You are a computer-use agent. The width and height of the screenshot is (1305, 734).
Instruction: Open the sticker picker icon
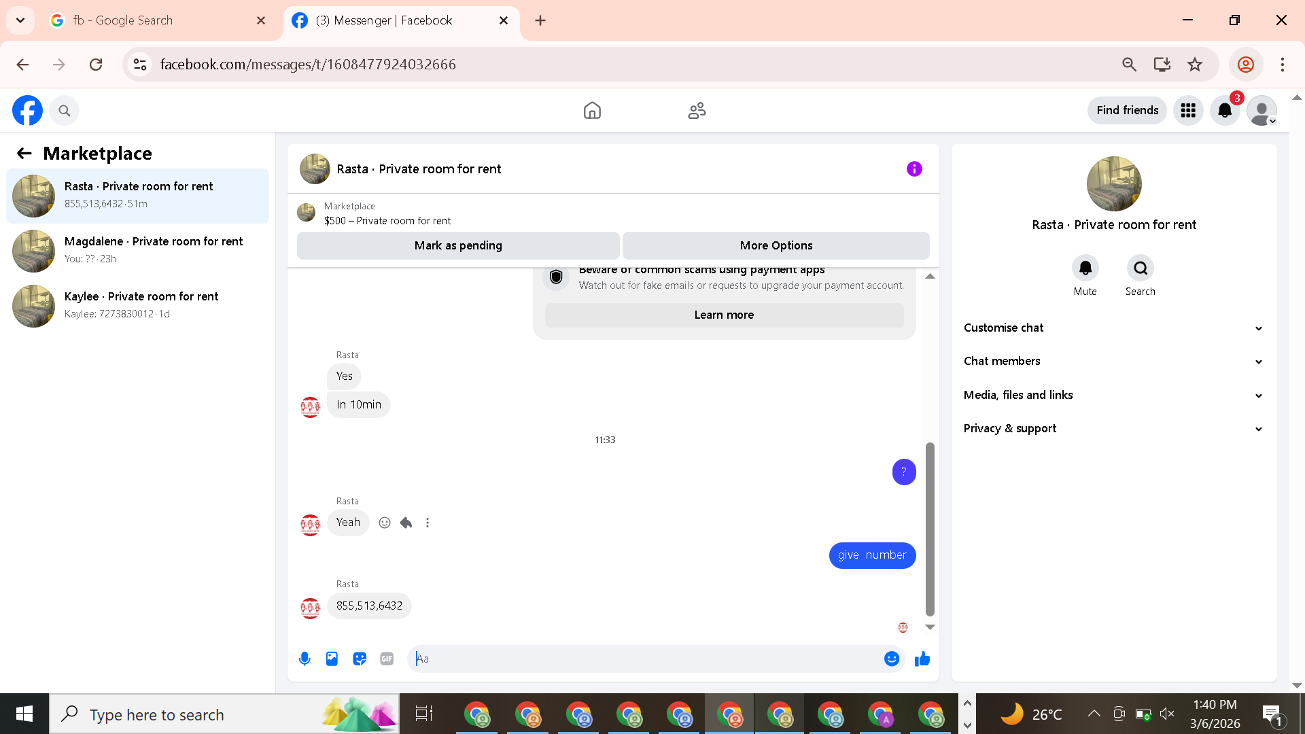(x=360, y=659)
